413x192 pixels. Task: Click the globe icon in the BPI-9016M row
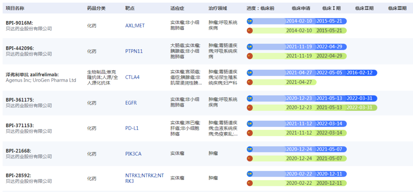point(250,21)
